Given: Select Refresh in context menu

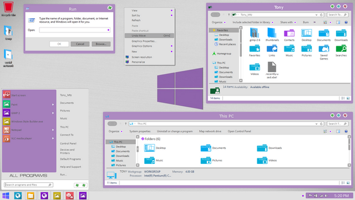Looking at the screenshot, I should (x=149, y=20).
